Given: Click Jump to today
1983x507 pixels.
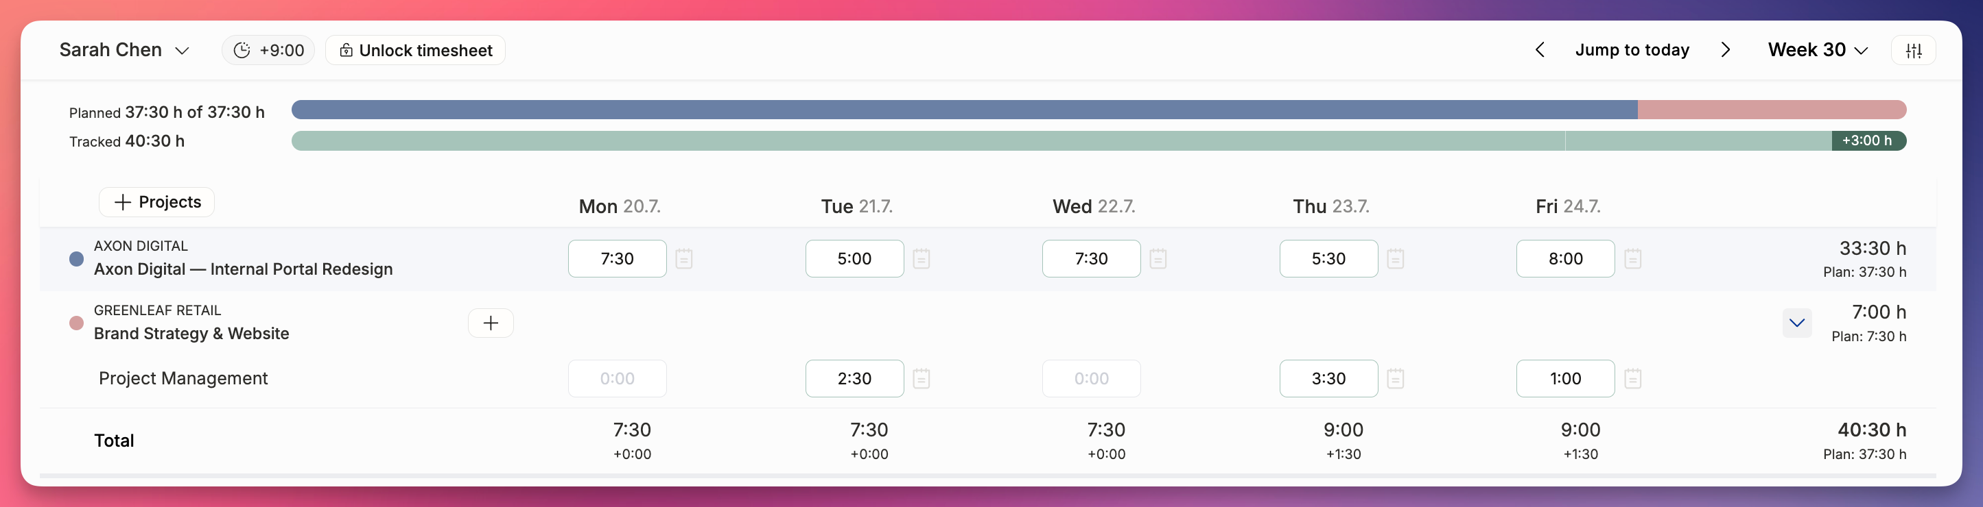Looking at the screenshot, I should tap(1632, 50).
